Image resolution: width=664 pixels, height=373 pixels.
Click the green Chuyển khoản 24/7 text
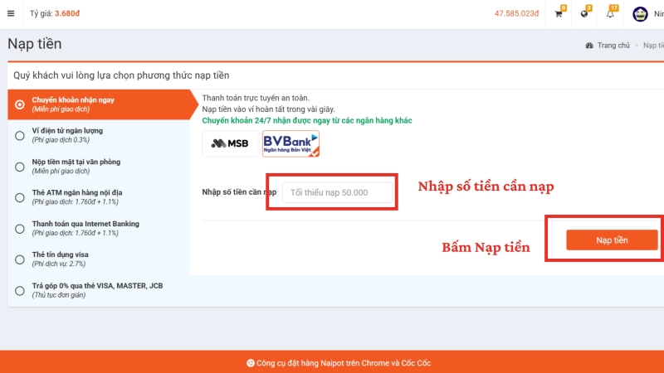[306, 120]
